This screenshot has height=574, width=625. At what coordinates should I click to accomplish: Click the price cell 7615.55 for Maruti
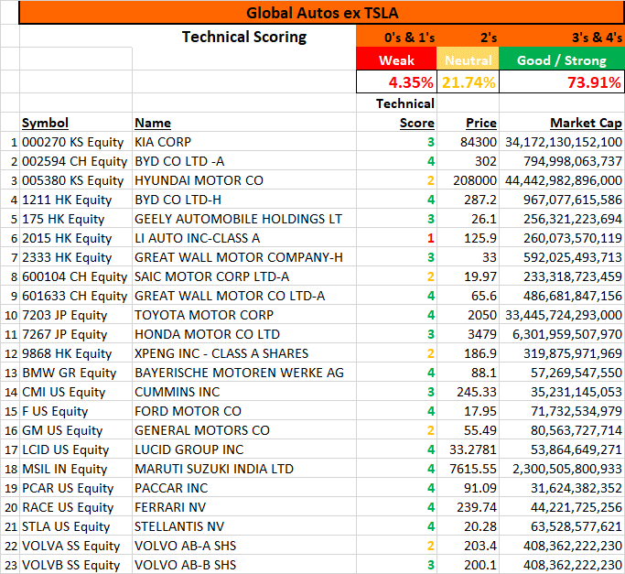click(468, 469)
